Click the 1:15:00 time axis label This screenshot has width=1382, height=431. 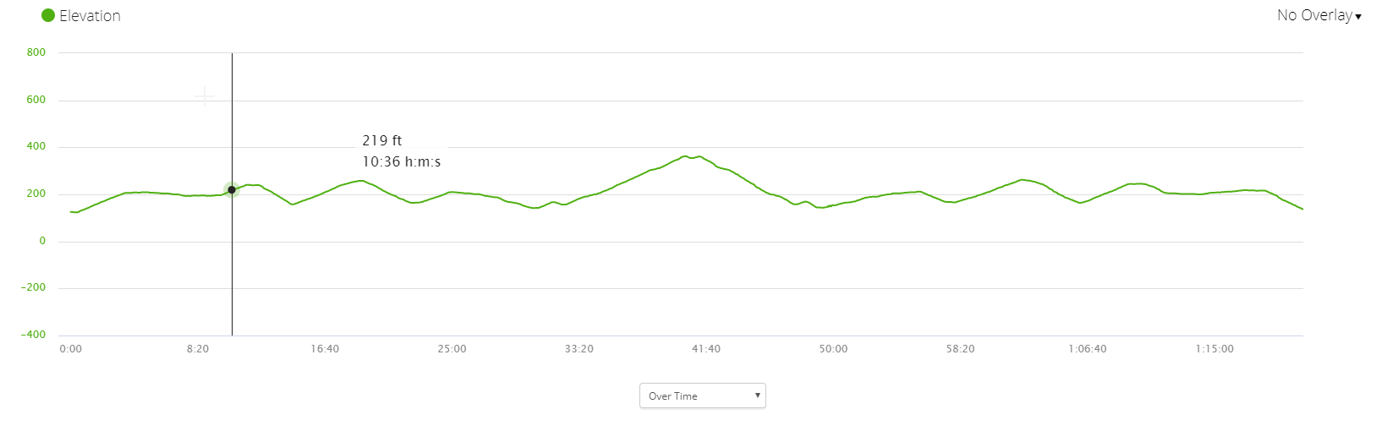tap(1215, 349)
